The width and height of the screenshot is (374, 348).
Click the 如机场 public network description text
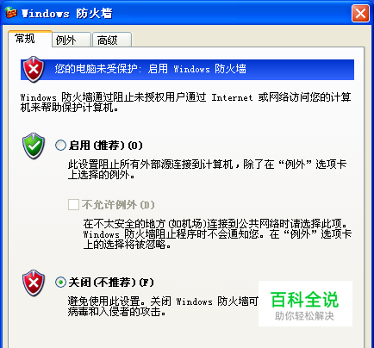tap(217, 233)
